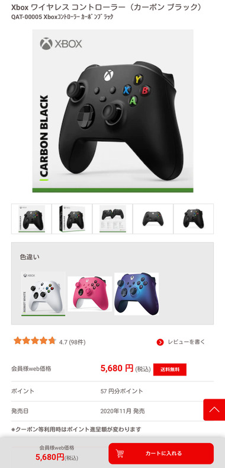Choose the pink controller color variant

point(89,294)
